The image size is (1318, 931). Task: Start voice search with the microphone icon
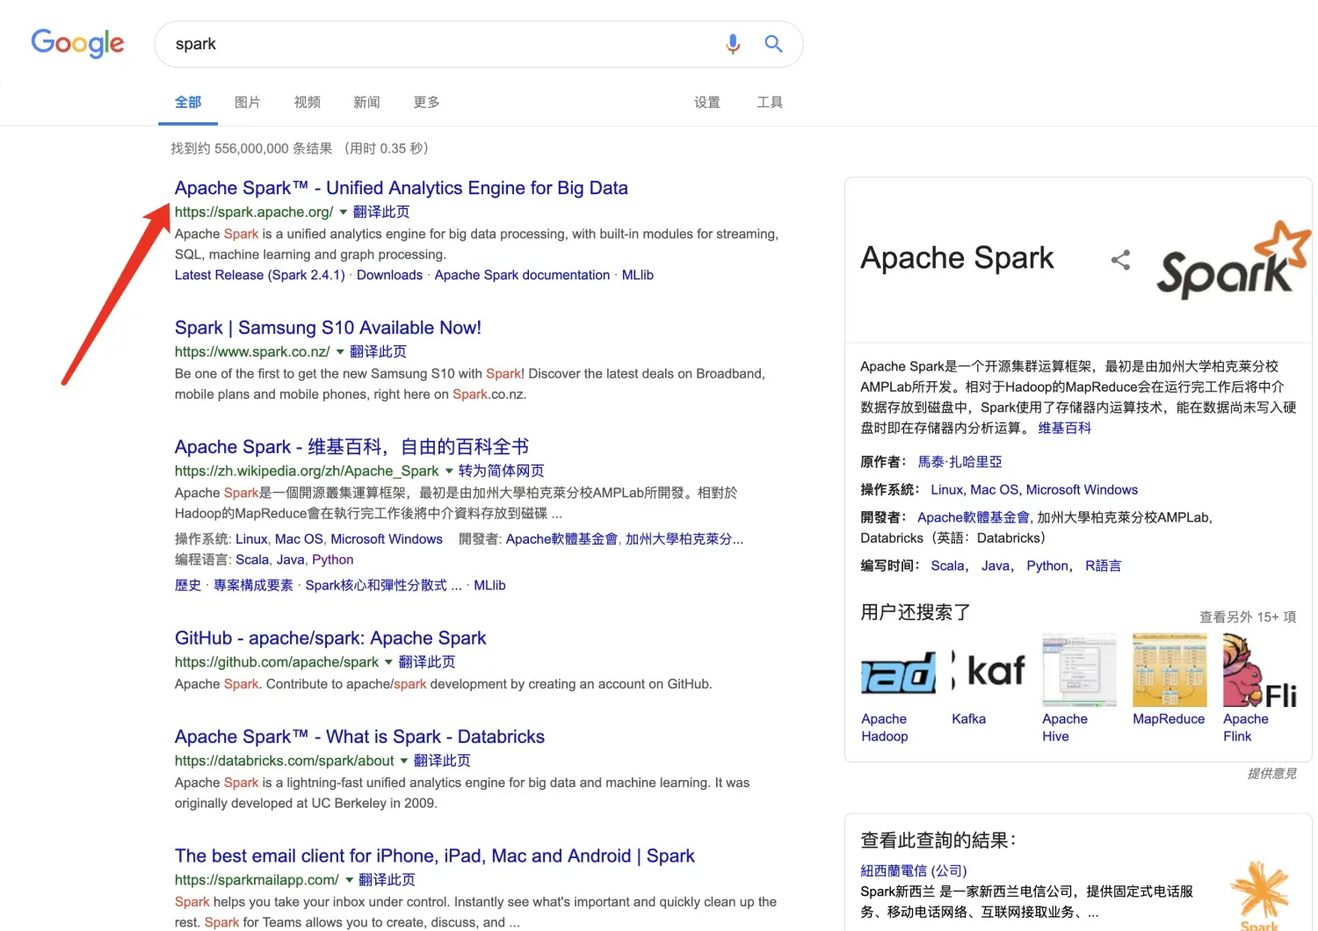[733, 44]
